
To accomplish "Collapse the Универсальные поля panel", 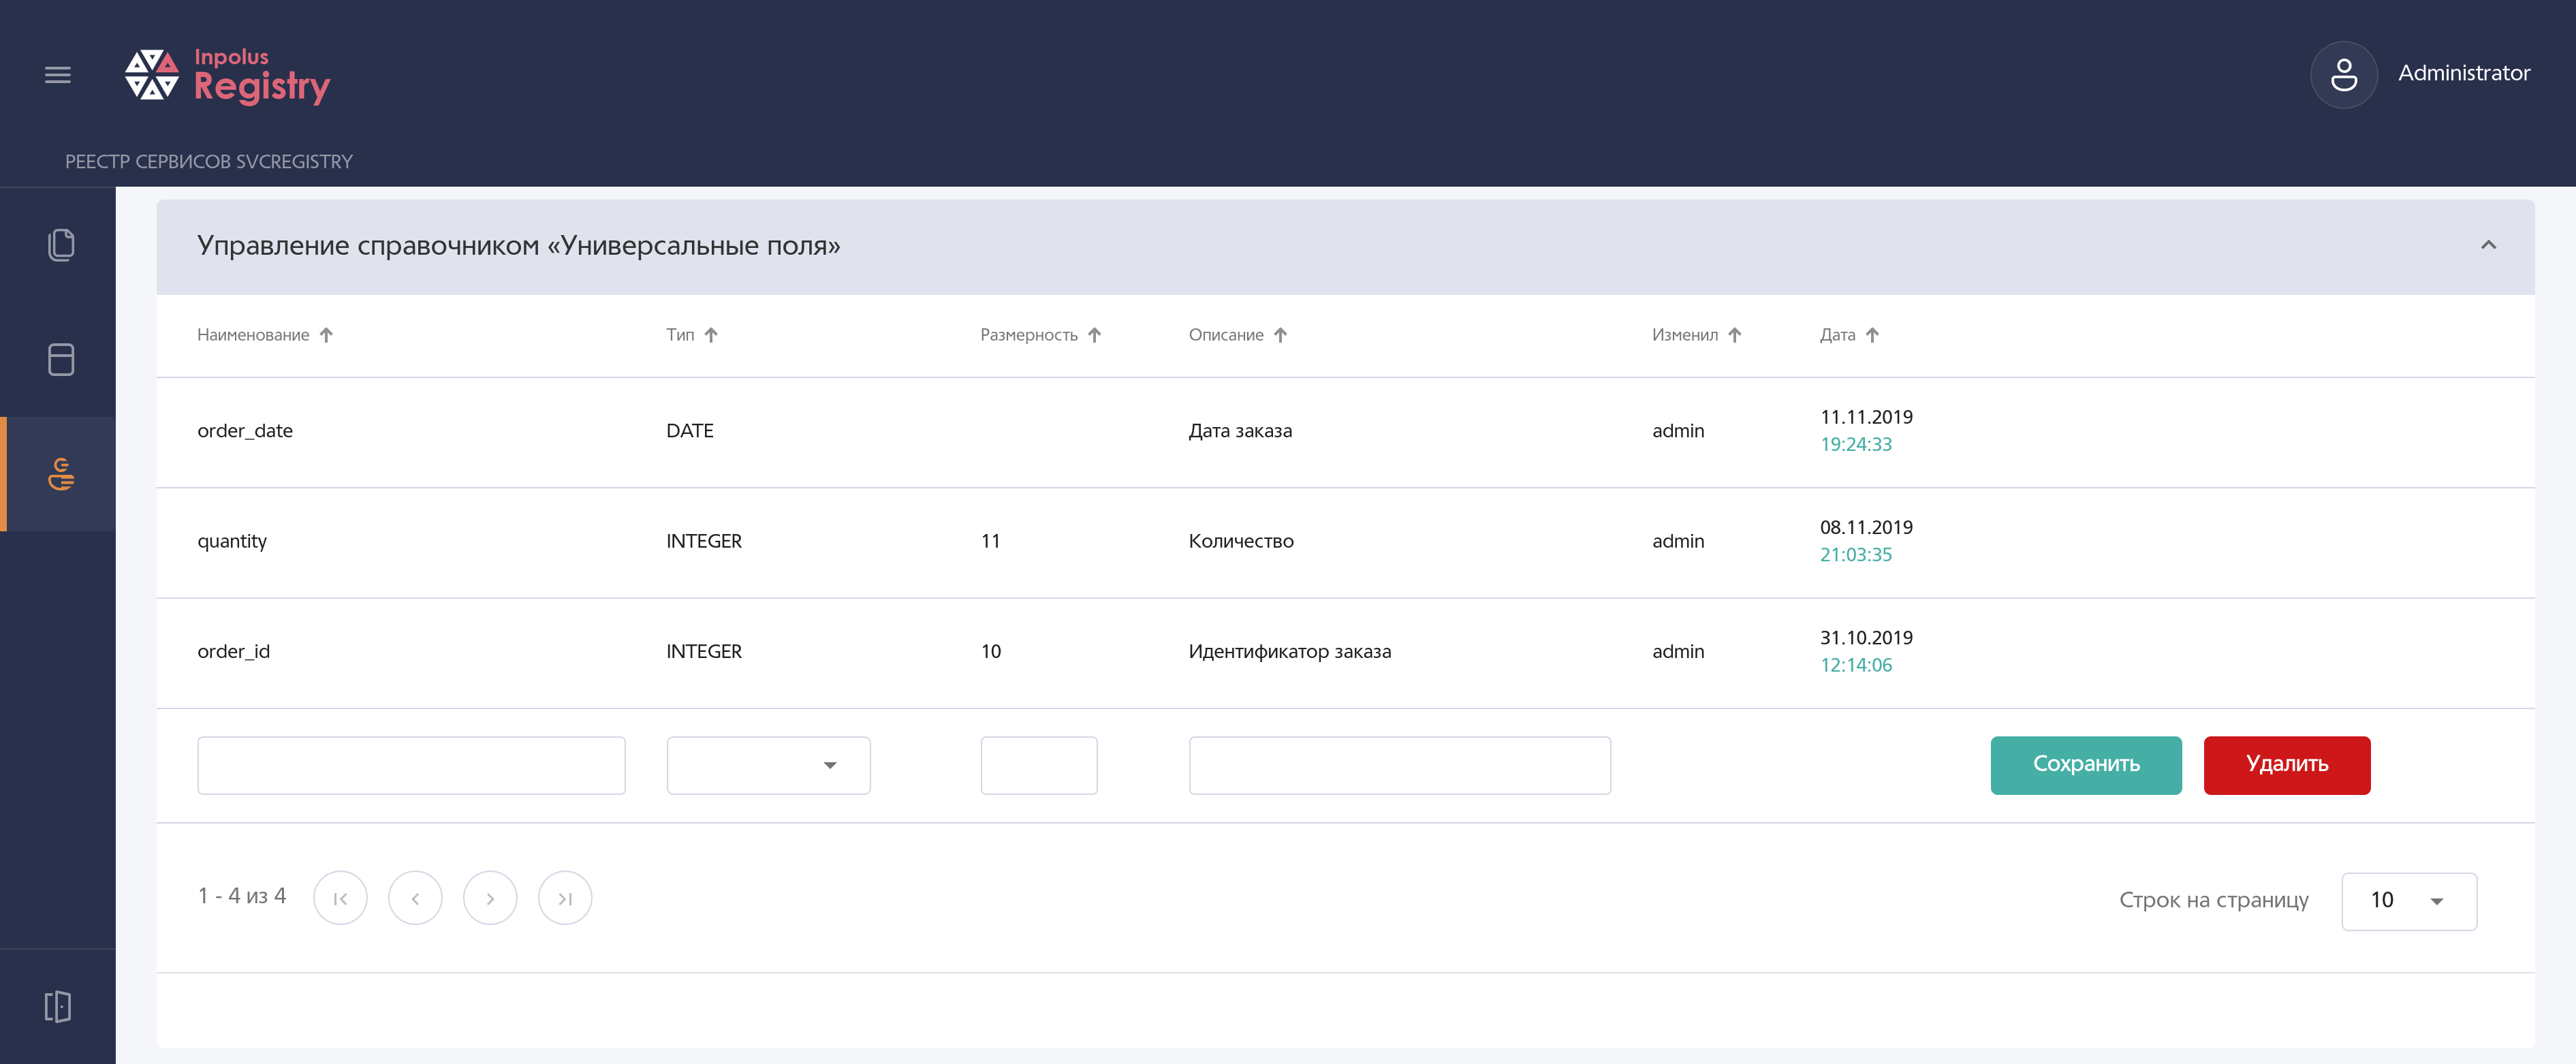I will (2489, 245).
